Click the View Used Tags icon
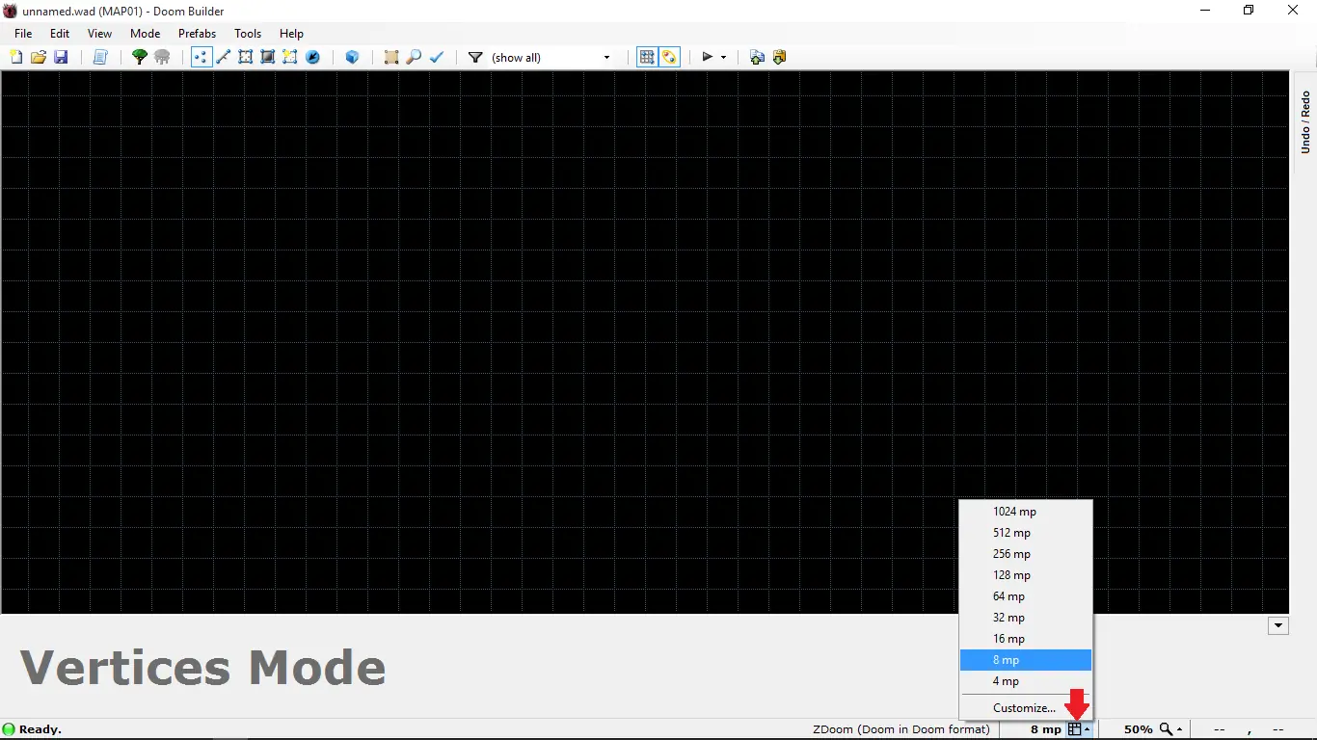The height and width of the screenshot is (740, 1317). point(757,58)
